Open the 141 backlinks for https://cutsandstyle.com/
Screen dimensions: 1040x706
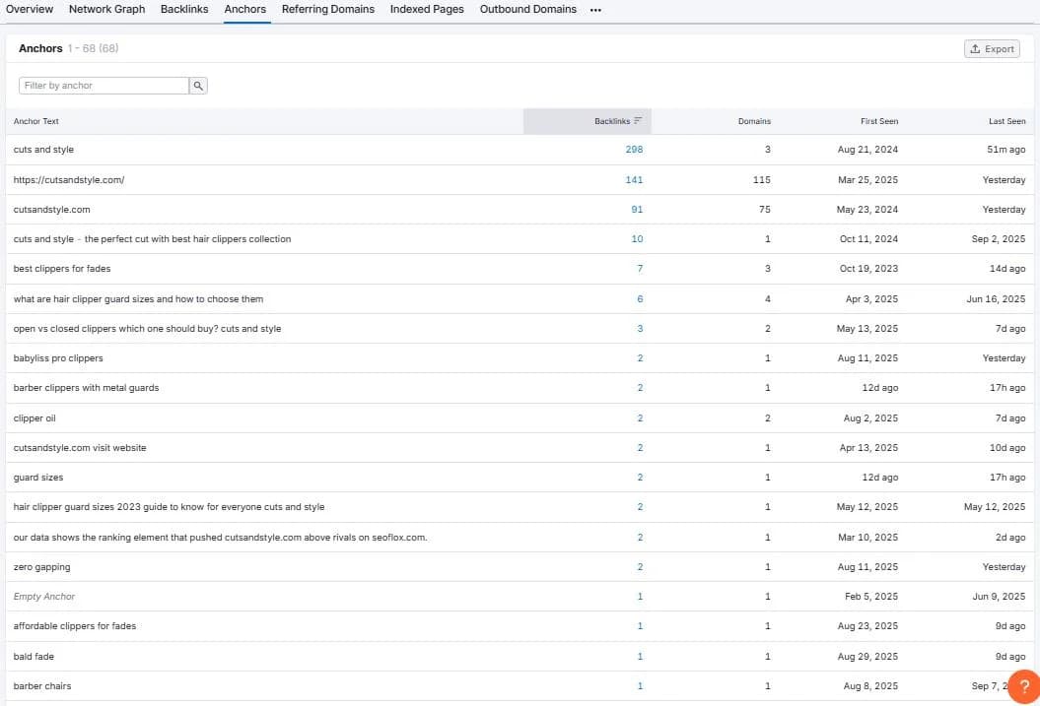point(634,180)
